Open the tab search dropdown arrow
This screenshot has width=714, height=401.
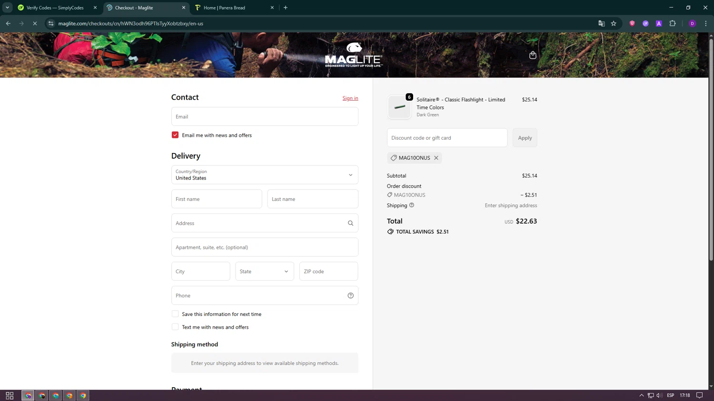(7, 8)
